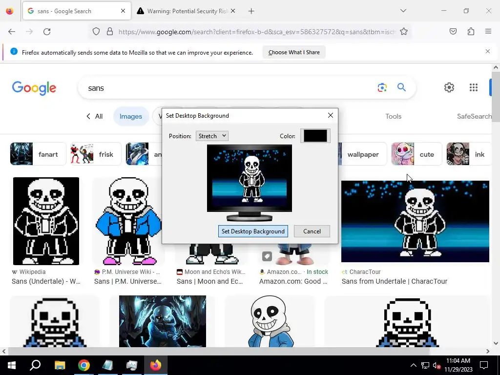Click the blue magnifier search icon
Image resolution: width=500 pixels, height=375 pixels.
pos(401,87)
